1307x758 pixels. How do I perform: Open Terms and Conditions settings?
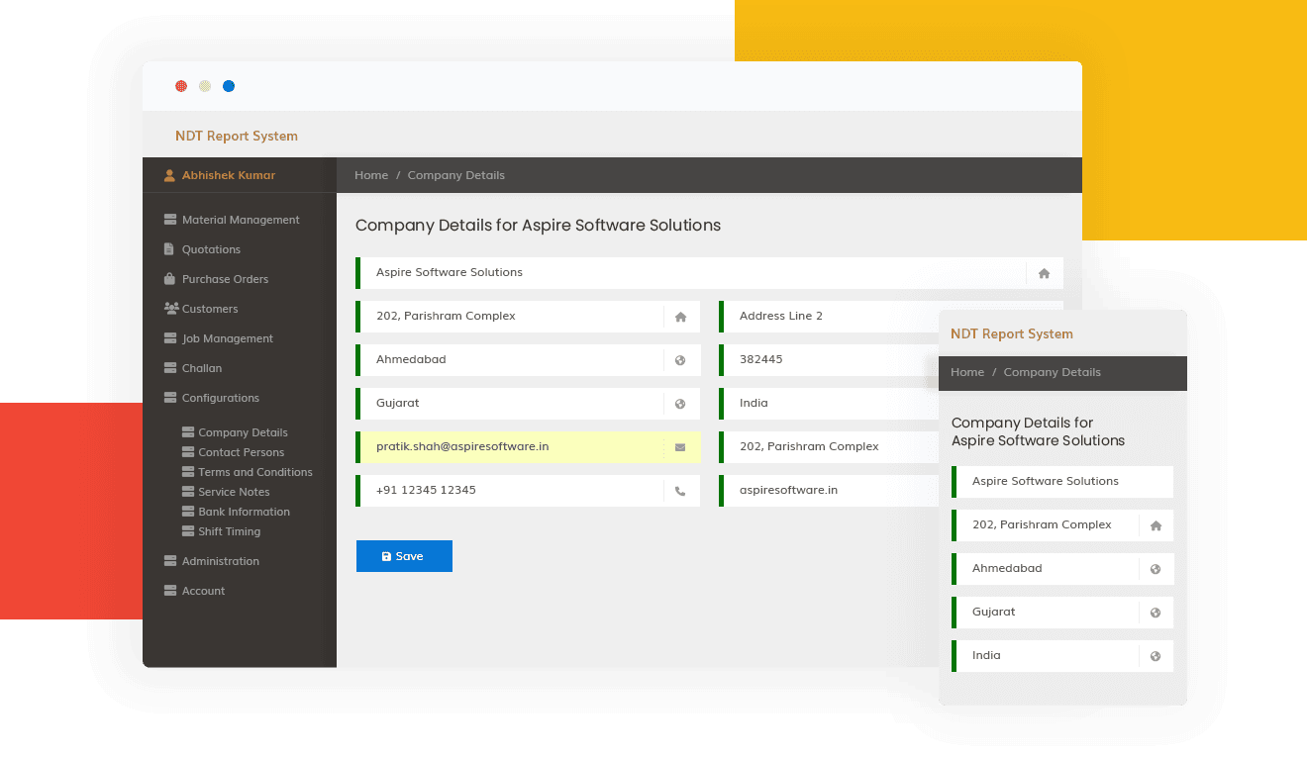point(255,472)
